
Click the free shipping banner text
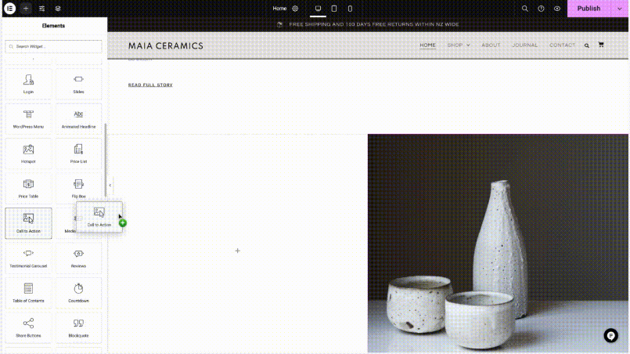373,24
